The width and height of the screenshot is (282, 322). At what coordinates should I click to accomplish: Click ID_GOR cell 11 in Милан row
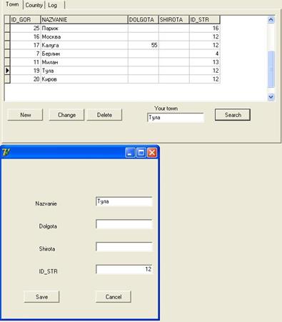point(26,62)
